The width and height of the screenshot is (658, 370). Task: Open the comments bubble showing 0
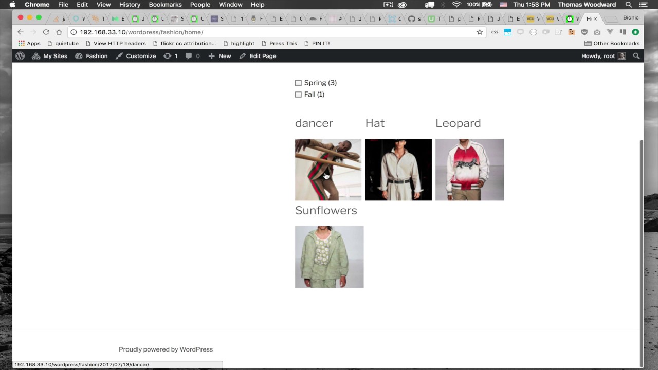(193, 56)
